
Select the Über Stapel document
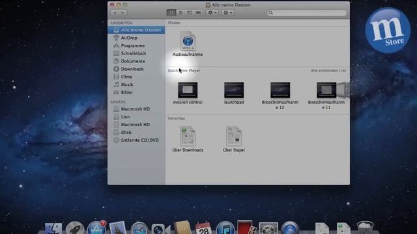coord(234,136)
